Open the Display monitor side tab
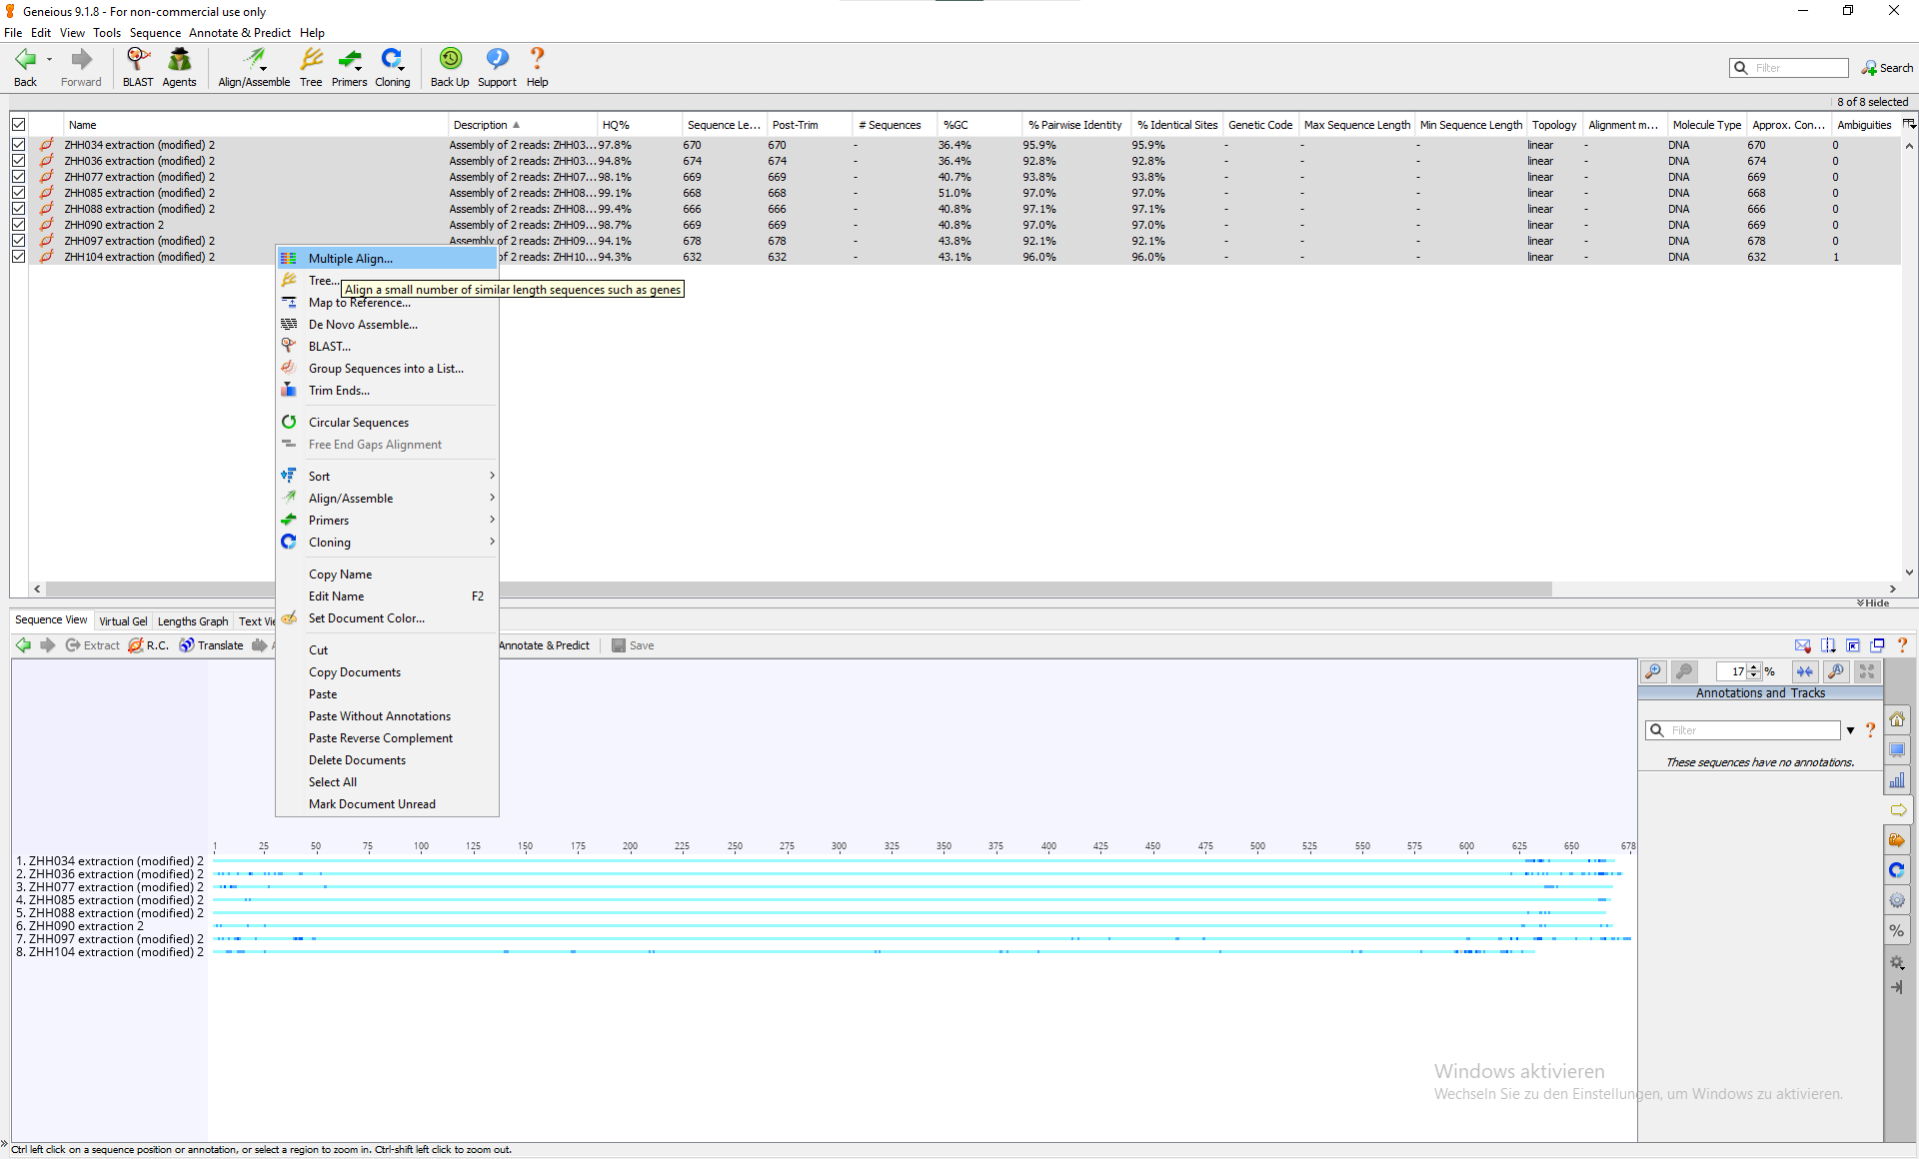Viewport: 1919px width, 1159px height. click(x=1896, y=750)
